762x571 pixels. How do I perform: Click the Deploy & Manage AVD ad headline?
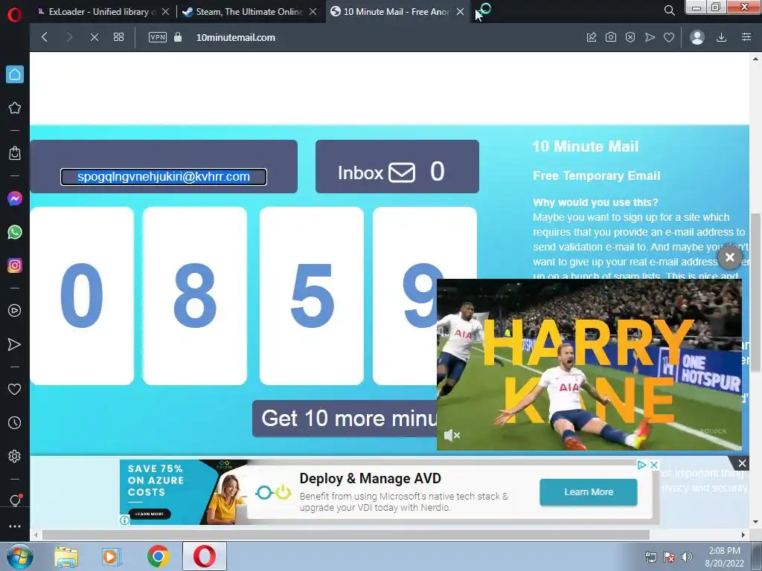tap(371, 479)
